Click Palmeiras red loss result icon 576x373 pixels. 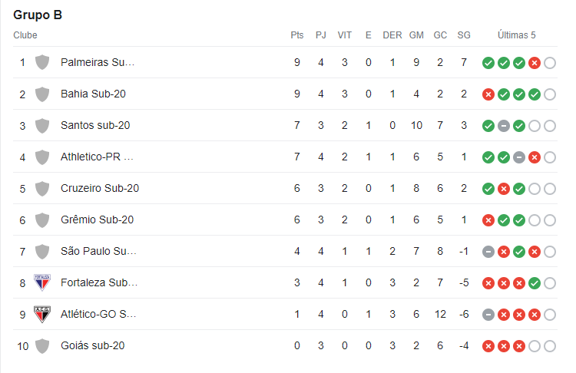click(x=535, y=63)
